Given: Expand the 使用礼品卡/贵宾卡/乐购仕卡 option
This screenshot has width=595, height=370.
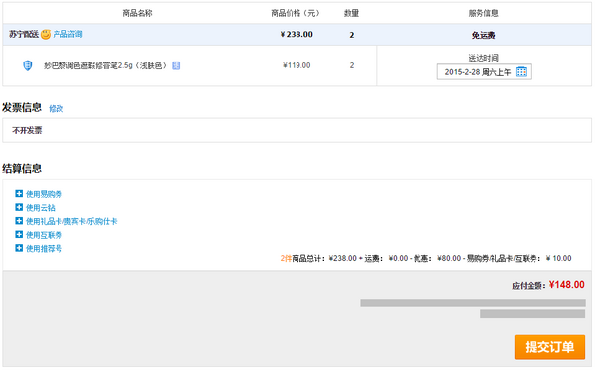Looking at the screenshot, I should tap(71, 221).
